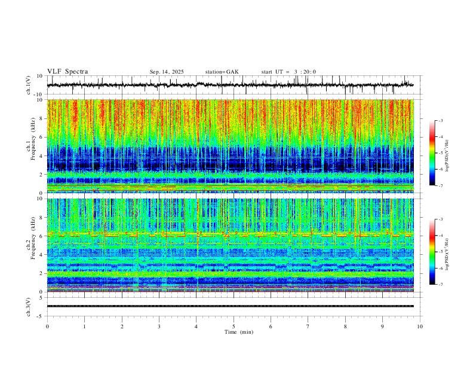Click the ch.1 voltage waveform trace plot
The width and height of the screenshot is (473, 366).
coord(230,85)
